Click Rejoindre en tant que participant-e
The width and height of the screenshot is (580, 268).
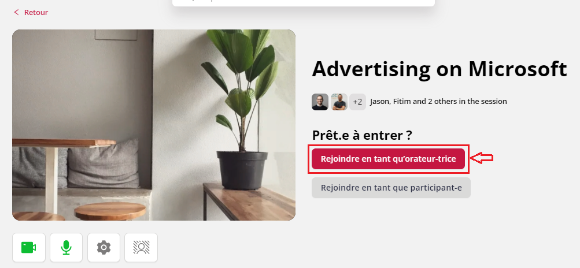391,188
